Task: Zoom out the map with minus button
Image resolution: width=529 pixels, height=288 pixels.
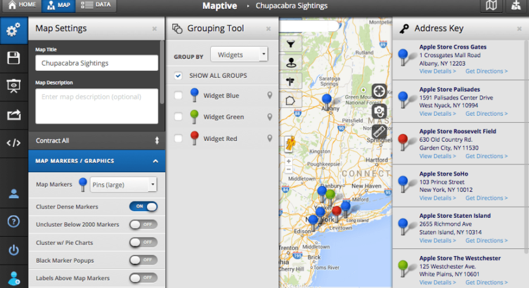Action: point(288,169)
